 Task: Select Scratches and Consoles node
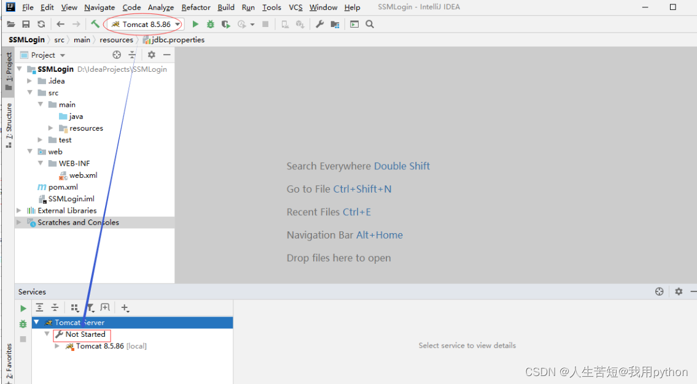[x=78, y=222]
